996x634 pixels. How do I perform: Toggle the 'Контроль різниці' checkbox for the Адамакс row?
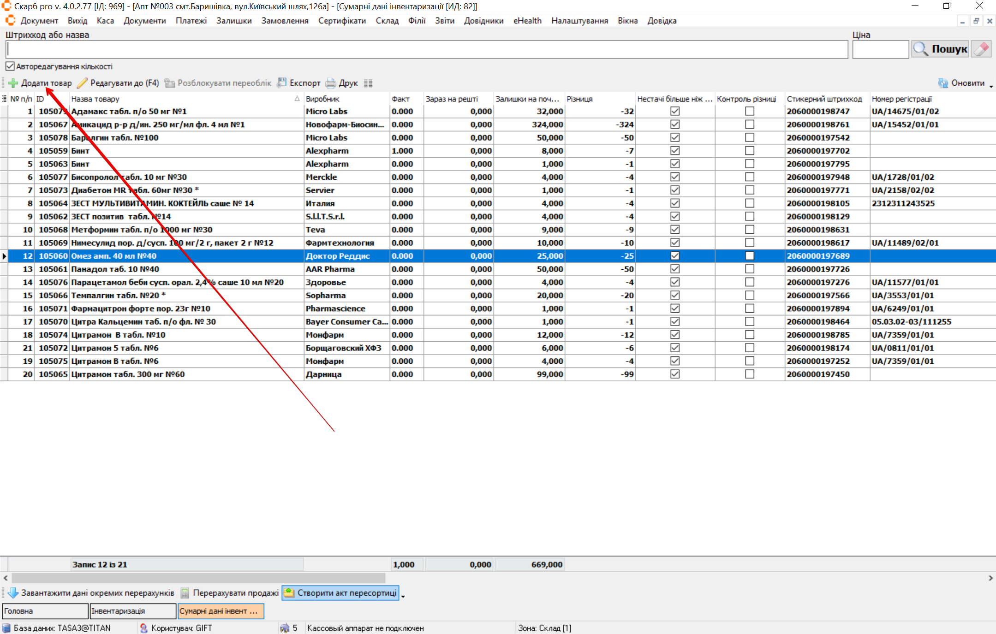pyautogui.click(x=750, y=111)
